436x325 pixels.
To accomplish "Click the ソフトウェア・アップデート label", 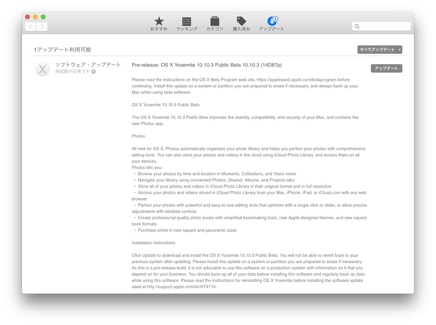I will pyautogui.click(x=88, y=65).
